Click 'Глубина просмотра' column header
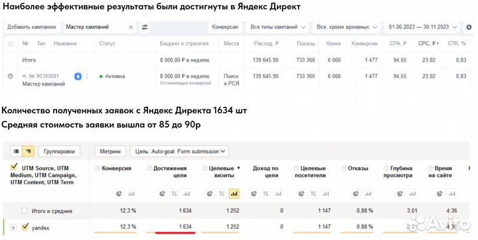Viewport: 478px width, 240px height. [x=398, y=172]
